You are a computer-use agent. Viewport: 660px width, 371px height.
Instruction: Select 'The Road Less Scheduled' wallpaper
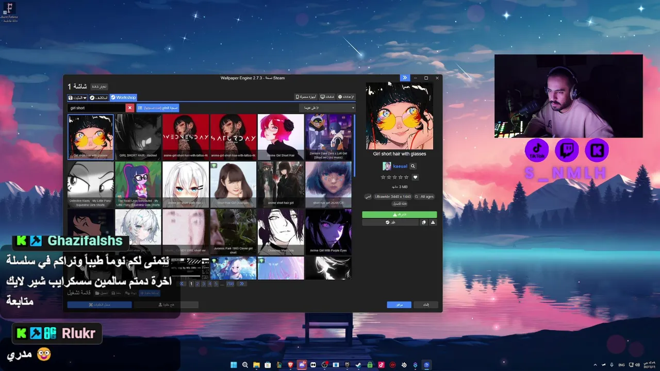(138, 184)
